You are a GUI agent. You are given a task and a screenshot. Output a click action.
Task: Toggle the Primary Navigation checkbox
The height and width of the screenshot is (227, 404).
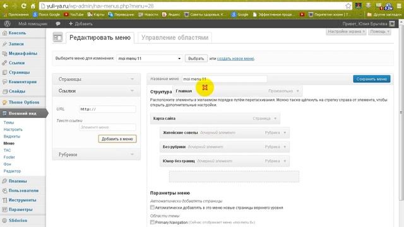click(x=152, y=222)
